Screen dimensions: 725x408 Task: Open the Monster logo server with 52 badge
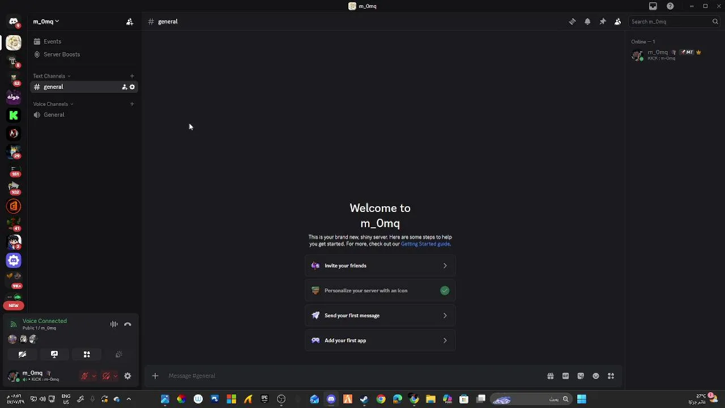tap(14, 79)
